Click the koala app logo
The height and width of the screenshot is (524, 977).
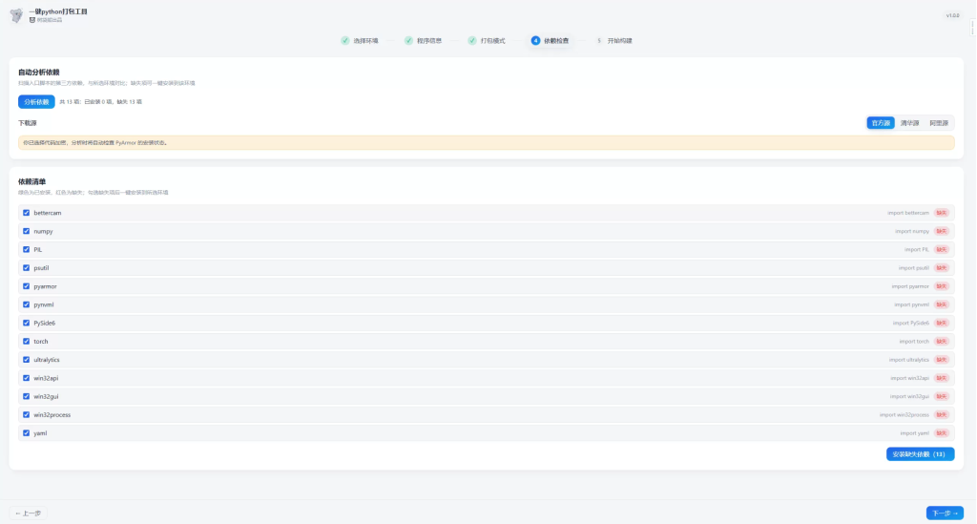pos(17,15)
